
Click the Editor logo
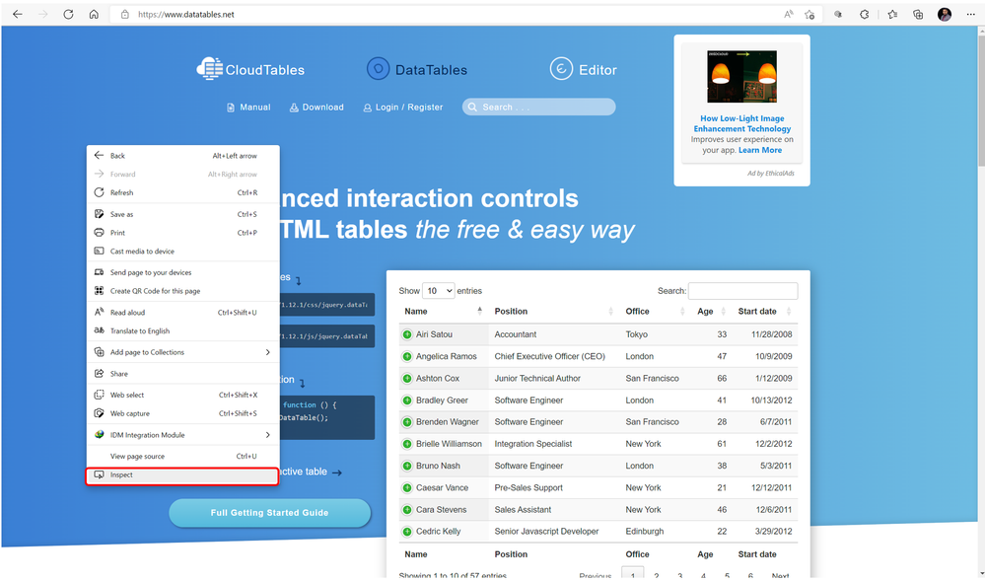click(x=584, y=69)
